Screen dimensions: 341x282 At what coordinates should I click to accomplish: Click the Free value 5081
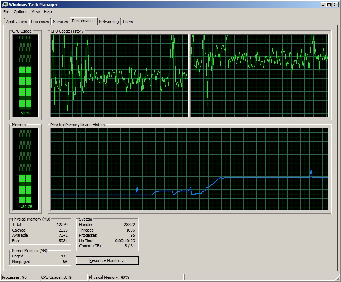tap(63, 241)
